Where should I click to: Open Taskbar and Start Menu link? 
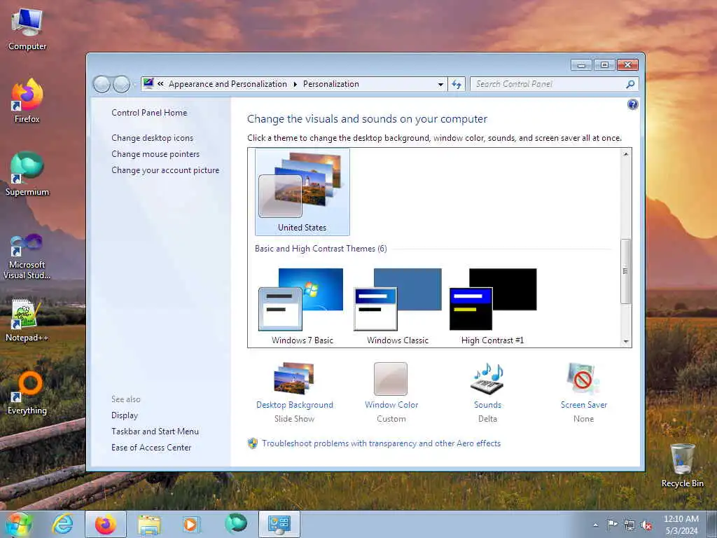click(x=155, y=432)
